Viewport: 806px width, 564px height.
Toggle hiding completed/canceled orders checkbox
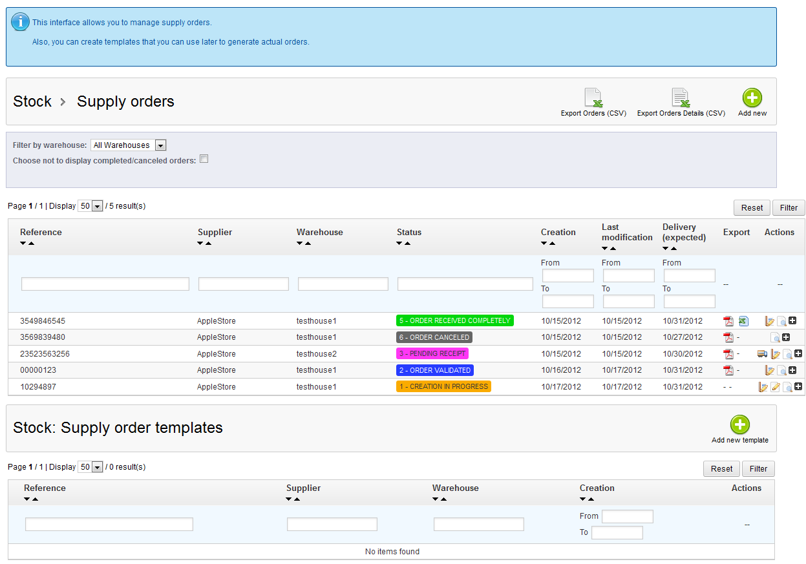(204, 159)
